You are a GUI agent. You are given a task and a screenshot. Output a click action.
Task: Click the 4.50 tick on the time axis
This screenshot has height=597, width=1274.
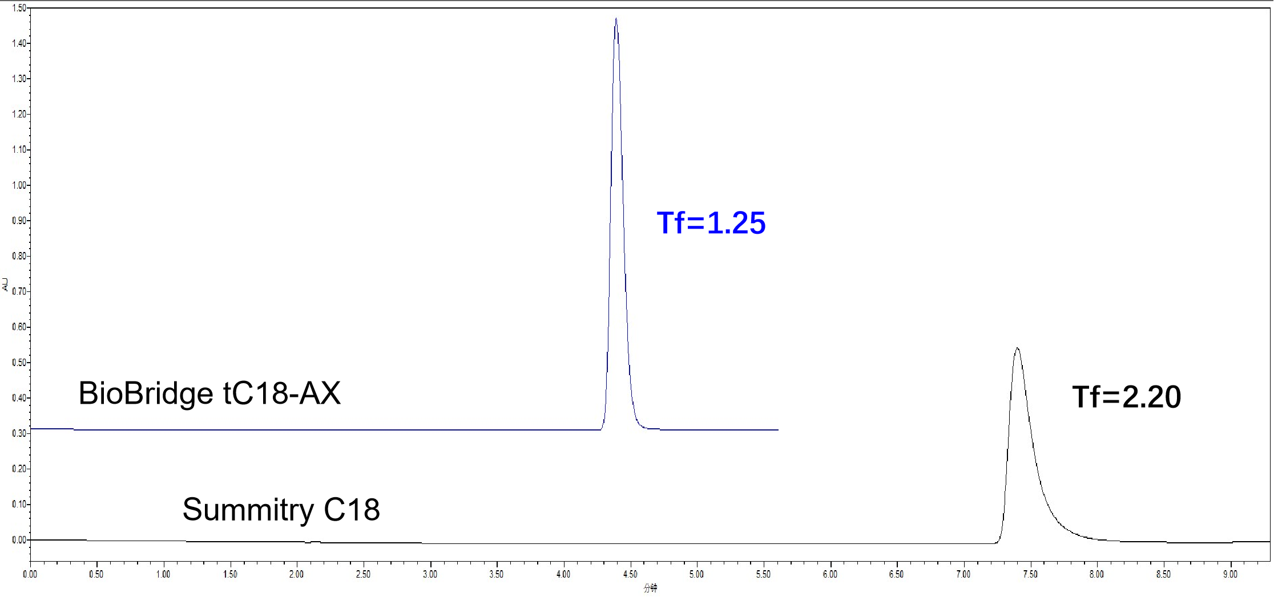(x=630, y=574)
